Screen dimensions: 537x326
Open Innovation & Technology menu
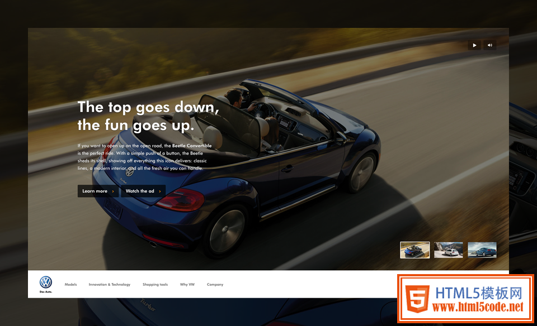[x=110, y=284]
